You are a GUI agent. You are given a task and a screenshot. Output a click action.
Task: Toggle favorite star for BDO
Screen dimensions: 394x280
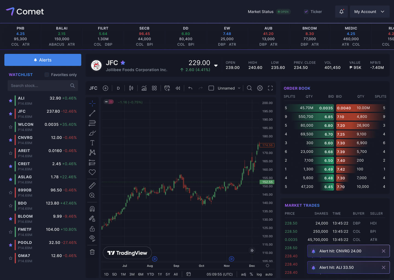pos(11,206)
